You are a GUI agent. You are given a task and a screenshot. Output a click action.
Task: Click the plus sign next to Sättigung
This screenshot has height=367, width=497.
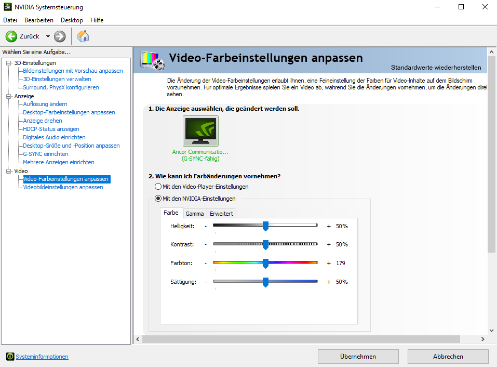pyautogui.click(x=329, y=282)
